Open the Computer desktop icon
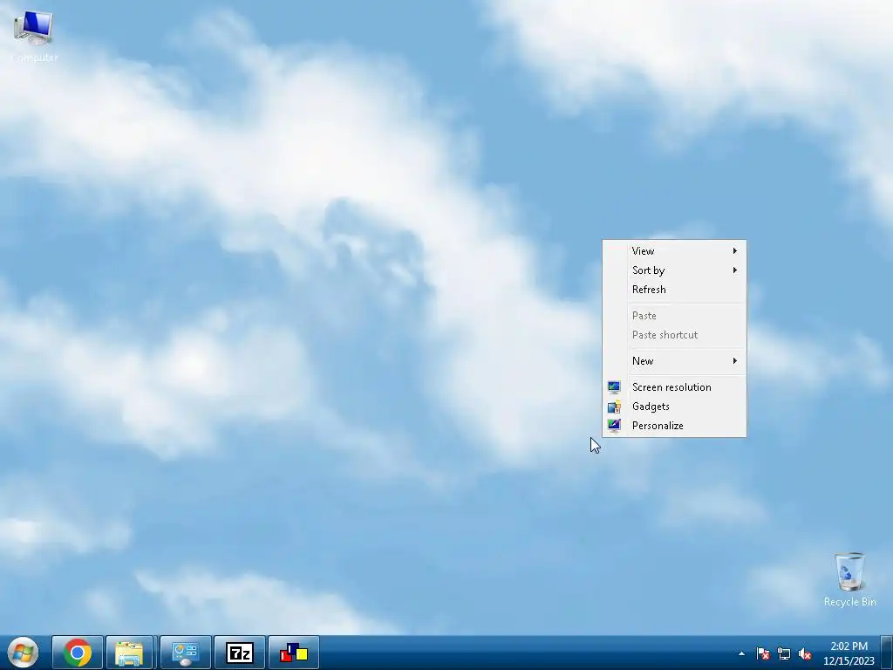This screenshot has height=670, width=893. [34, 35]
